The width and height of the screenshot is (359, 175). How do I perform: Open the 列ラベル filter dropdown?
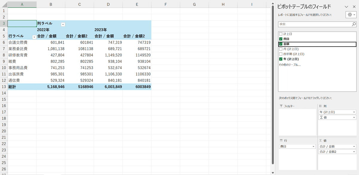coord(63,24)
